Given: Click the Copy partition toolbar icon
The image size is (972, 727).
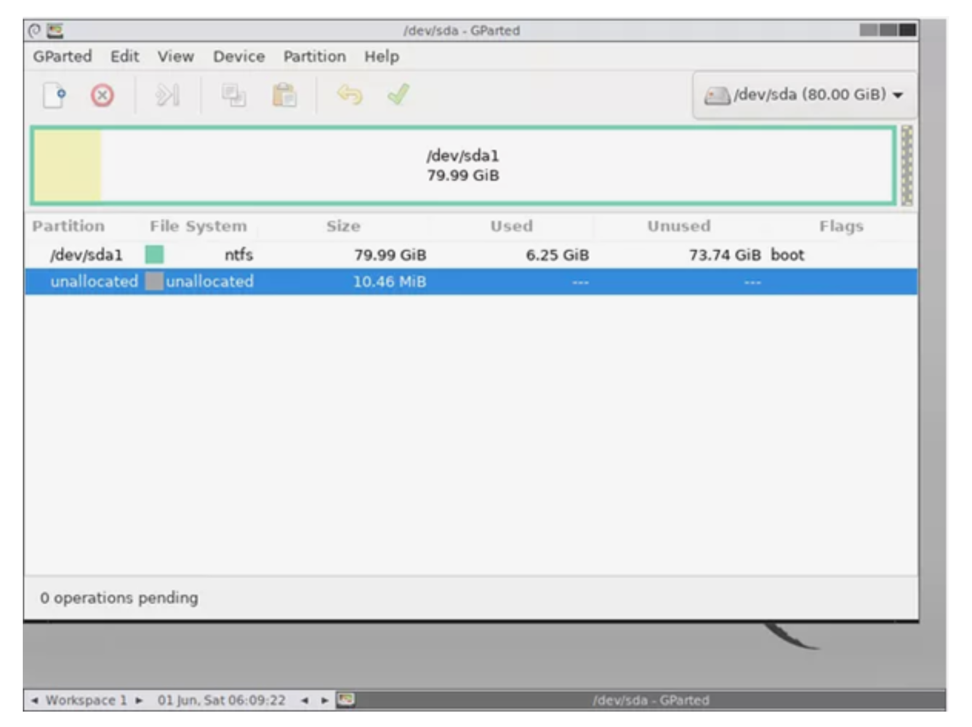Looking at the screenshot, I should pos(233,95).
